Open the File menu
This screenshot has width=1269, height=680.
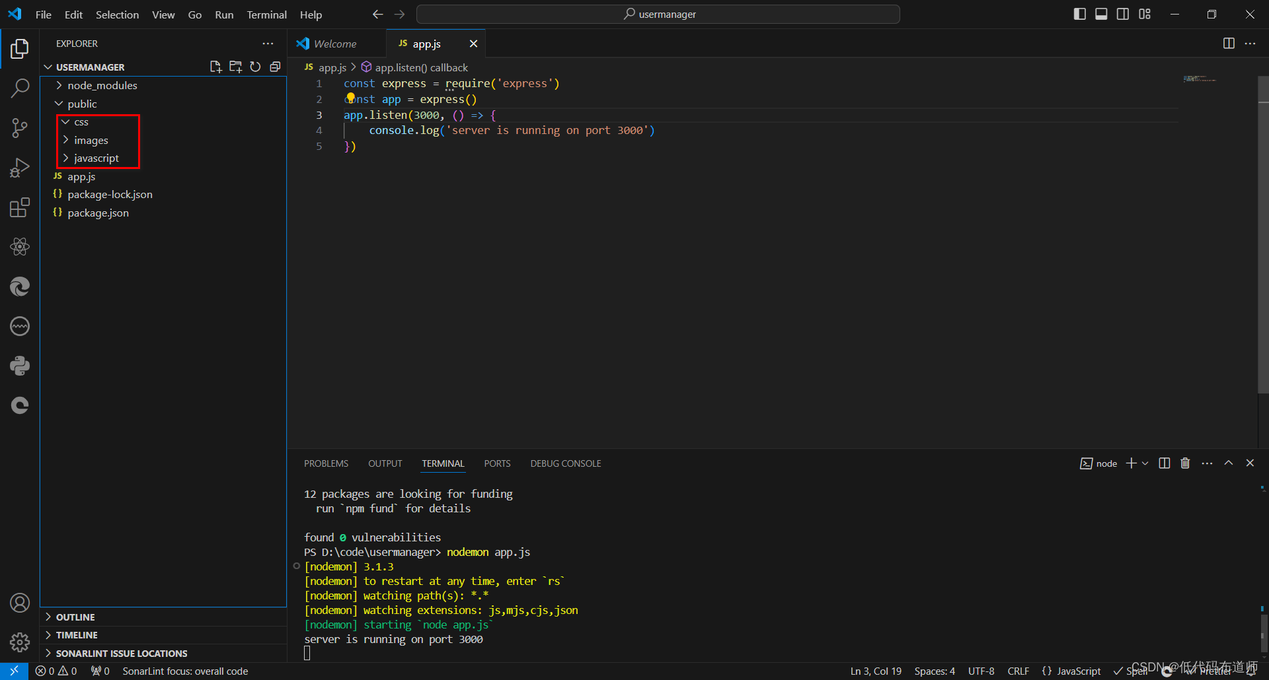tap(43, 15)
